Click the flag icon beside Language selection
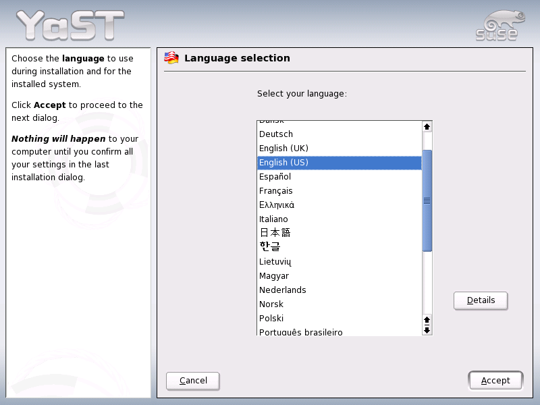 pyautogui.click(x=171, y=58)
